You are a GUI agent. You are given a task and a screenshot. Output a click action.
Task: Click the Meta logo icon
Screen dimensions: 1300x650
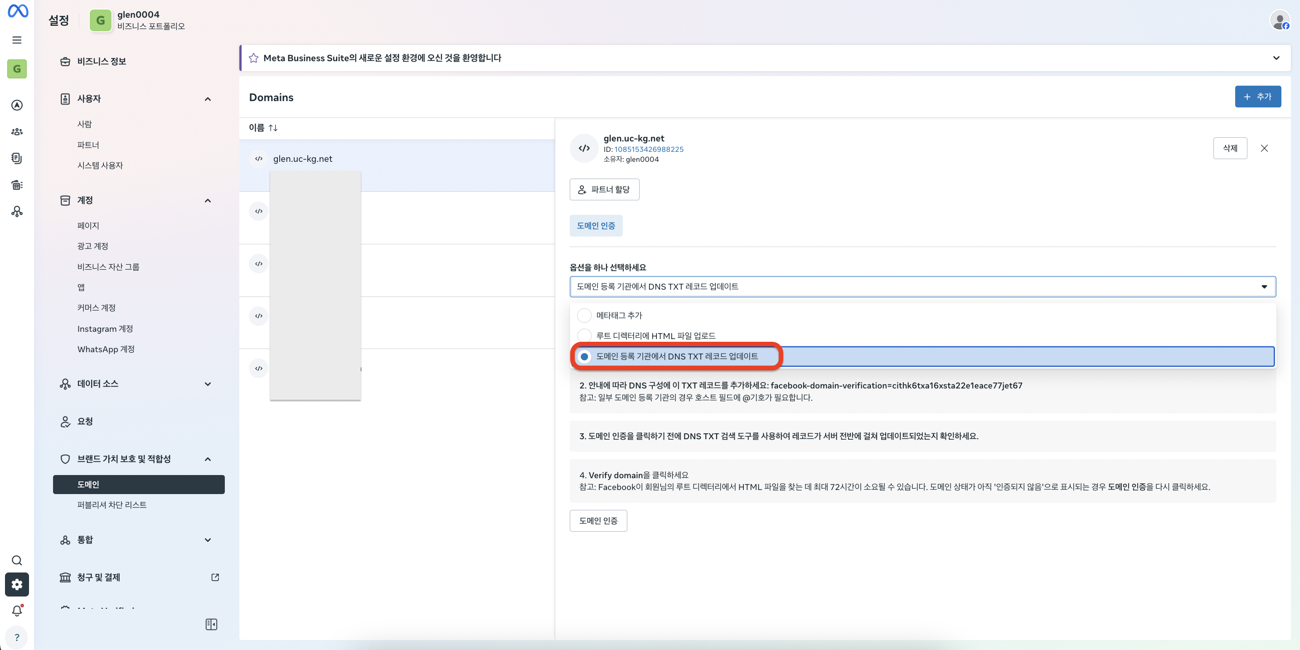pos(18,11)
